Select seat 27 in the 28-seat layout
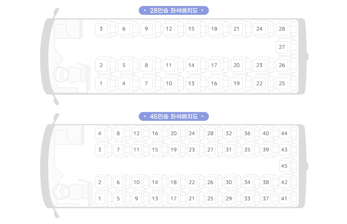The height and width of the screenshot is (224, 347). click(x=282, y=47)
